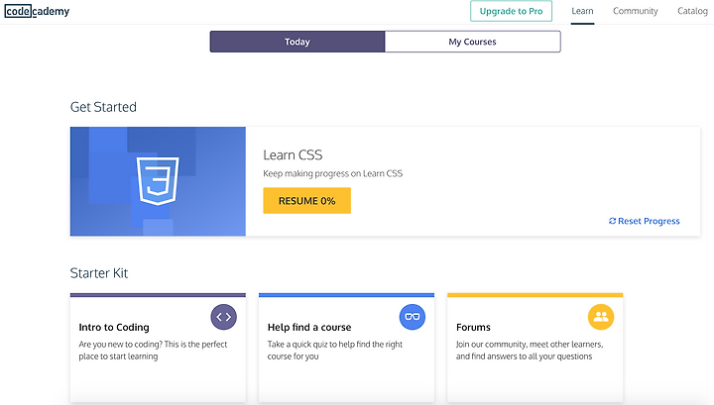Switch to the My Courses tab
This screenshot has width=714, height=405.
click(x=473, y=42)
